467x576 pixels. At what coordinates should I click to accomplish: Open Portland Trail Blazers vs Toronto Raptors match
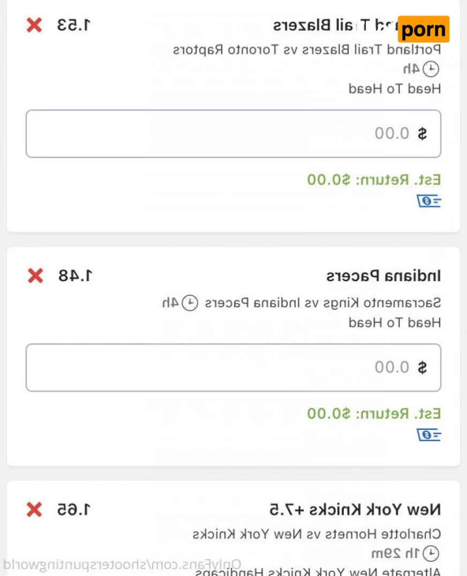point(306,50)
